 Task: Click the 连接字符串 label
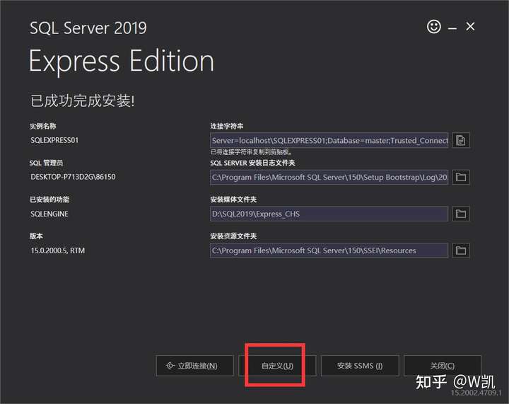click(227, 126)
